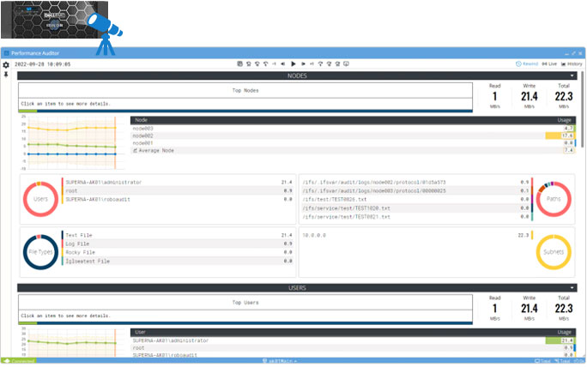
Task: Open the ak01Main cluster dropdown
Action: 280,361
